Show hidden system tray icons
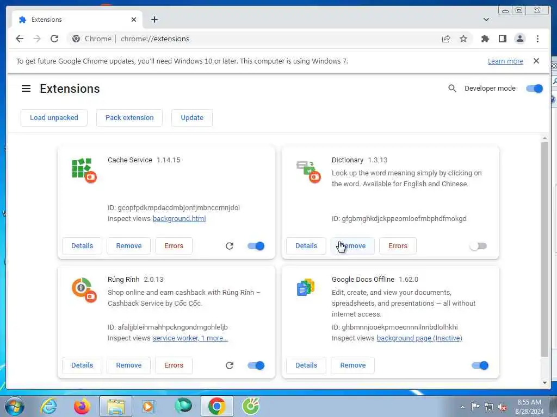557x417 pixels. pos(462,407)
